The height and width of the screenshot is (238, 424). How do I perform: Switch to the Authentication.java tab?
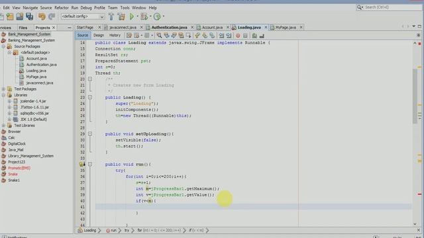point(170,27)
